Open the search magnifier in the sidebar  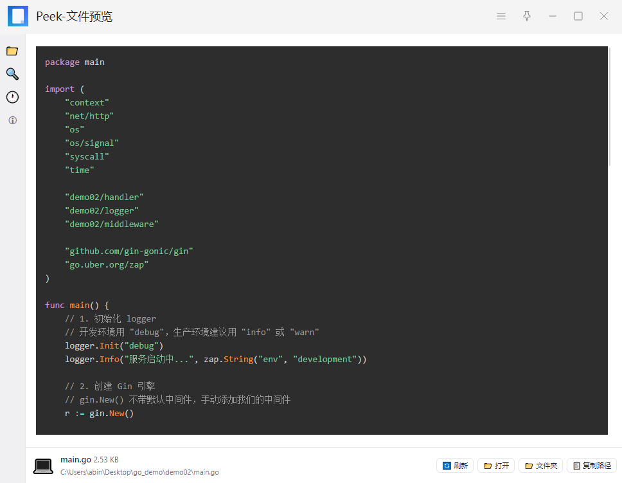(x=12, y=74)
